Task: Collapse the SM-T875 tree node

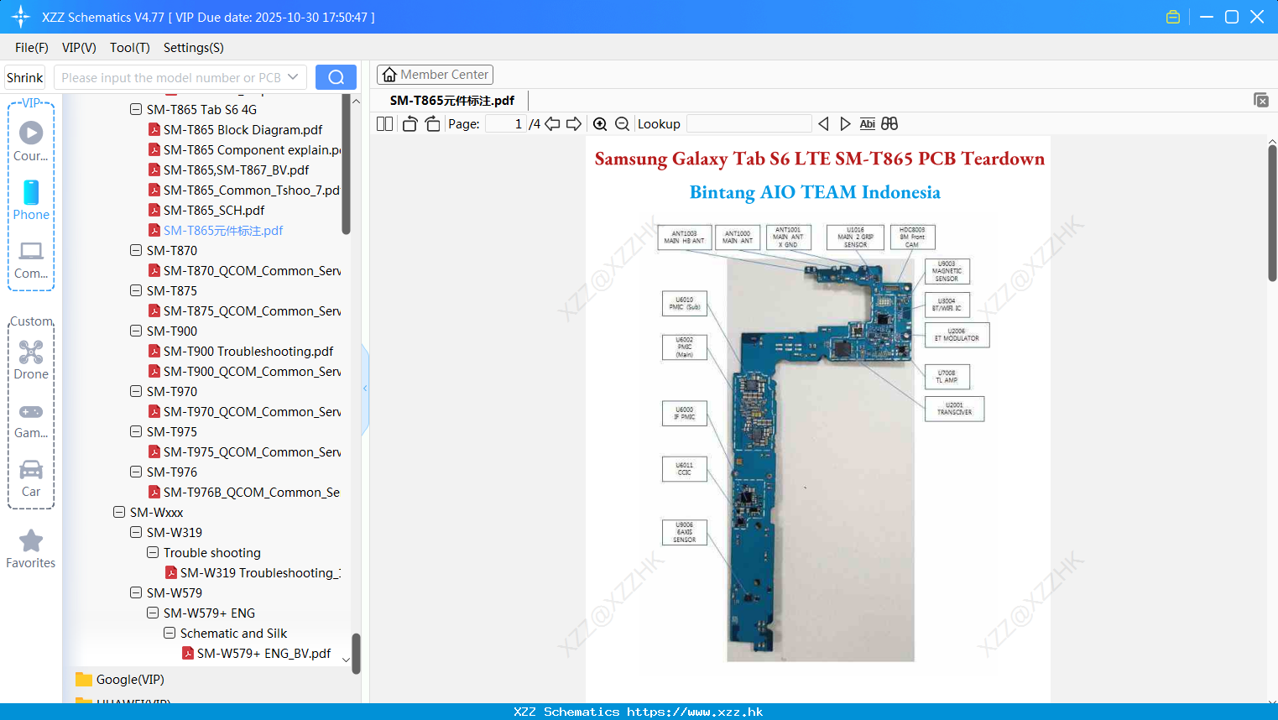Action: (136, 290)
